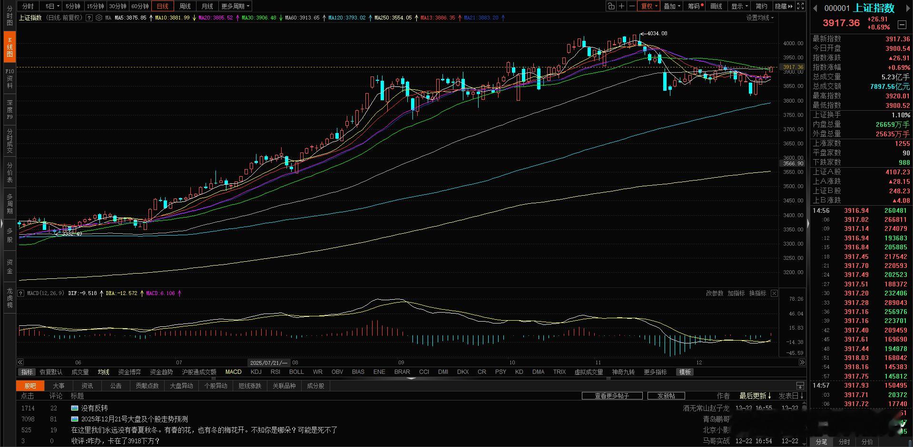Toggle 简约 simple mode
The height and width of the screenshot is (447, 913).
(762, 6)
